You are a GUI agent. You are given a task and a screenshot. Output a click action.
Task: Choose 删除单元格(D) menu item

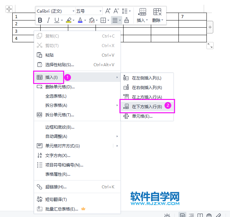coord(77,87)
